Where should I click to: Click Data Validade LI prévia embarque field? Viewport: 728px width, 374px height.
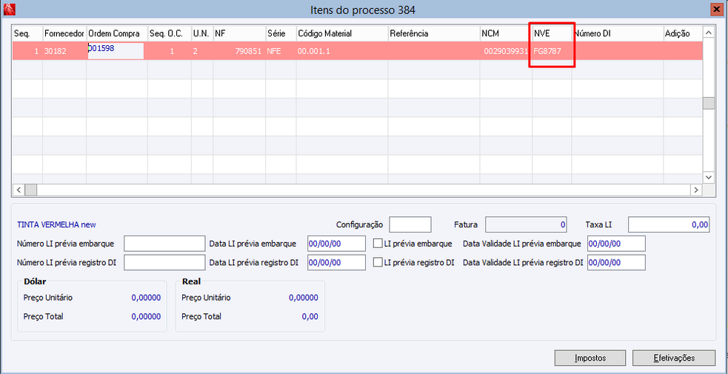[x=616, y=243]
